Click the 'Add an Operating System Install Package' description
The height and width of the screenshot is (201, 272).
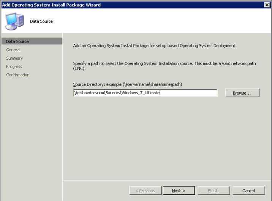[x=155, y=46]
